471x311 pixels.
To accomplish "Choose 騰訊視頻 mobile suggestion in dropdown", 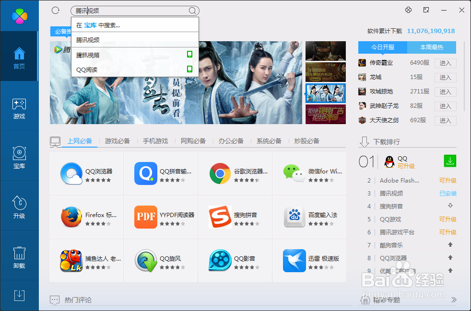I will pos(135,55).
